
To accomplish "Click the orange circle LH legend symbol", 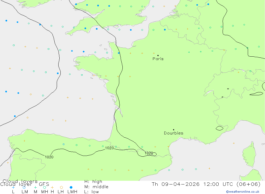I will (x=61, y=187).
